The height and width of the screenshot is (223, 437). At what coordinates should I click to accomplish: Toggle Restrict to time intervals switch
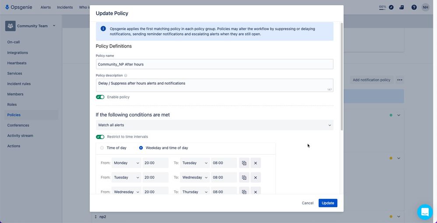(x=100, y=137)
